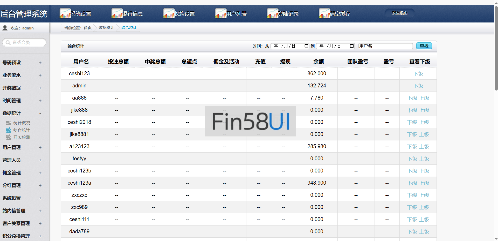Click the 登陆记录 chart icon
The image size is (498, 241).
point(273,13)
